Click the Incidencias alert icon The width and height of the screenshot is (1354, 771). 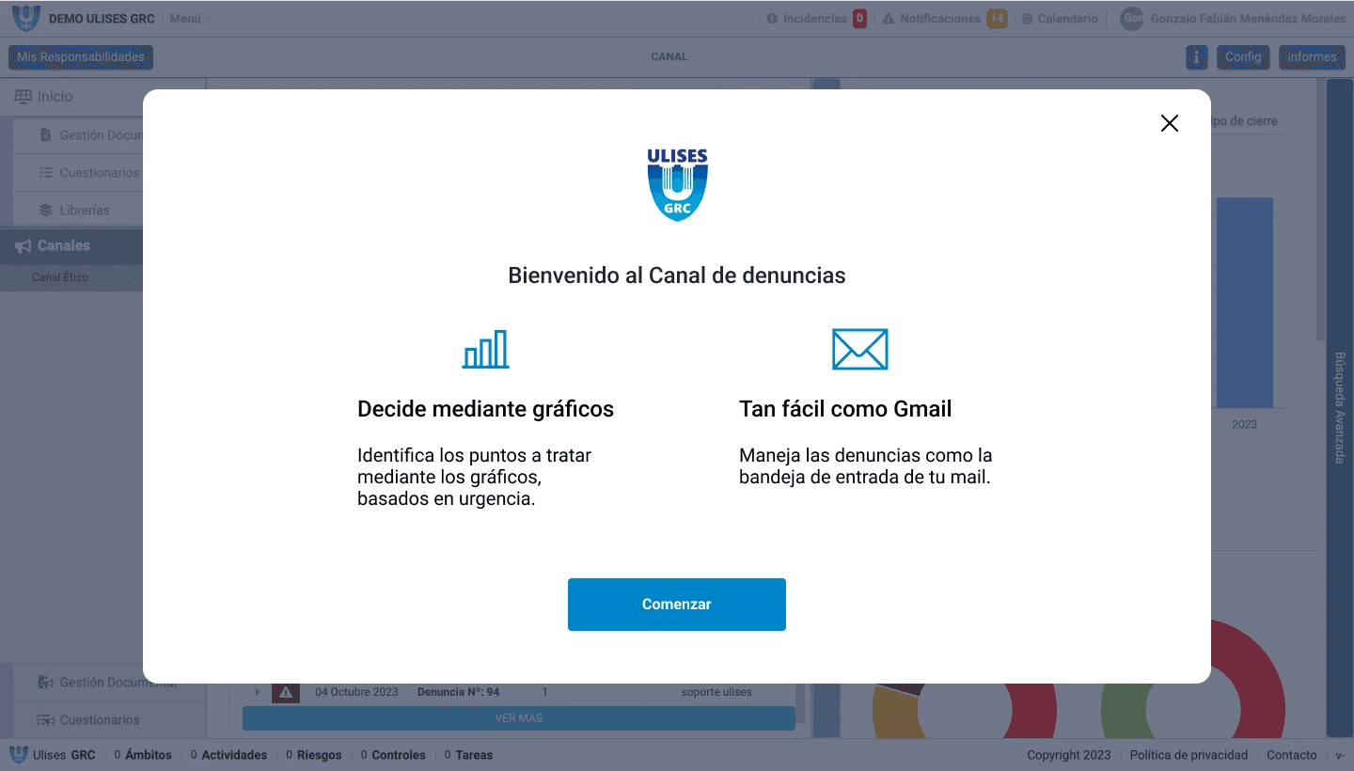click(x=773, y=19)
